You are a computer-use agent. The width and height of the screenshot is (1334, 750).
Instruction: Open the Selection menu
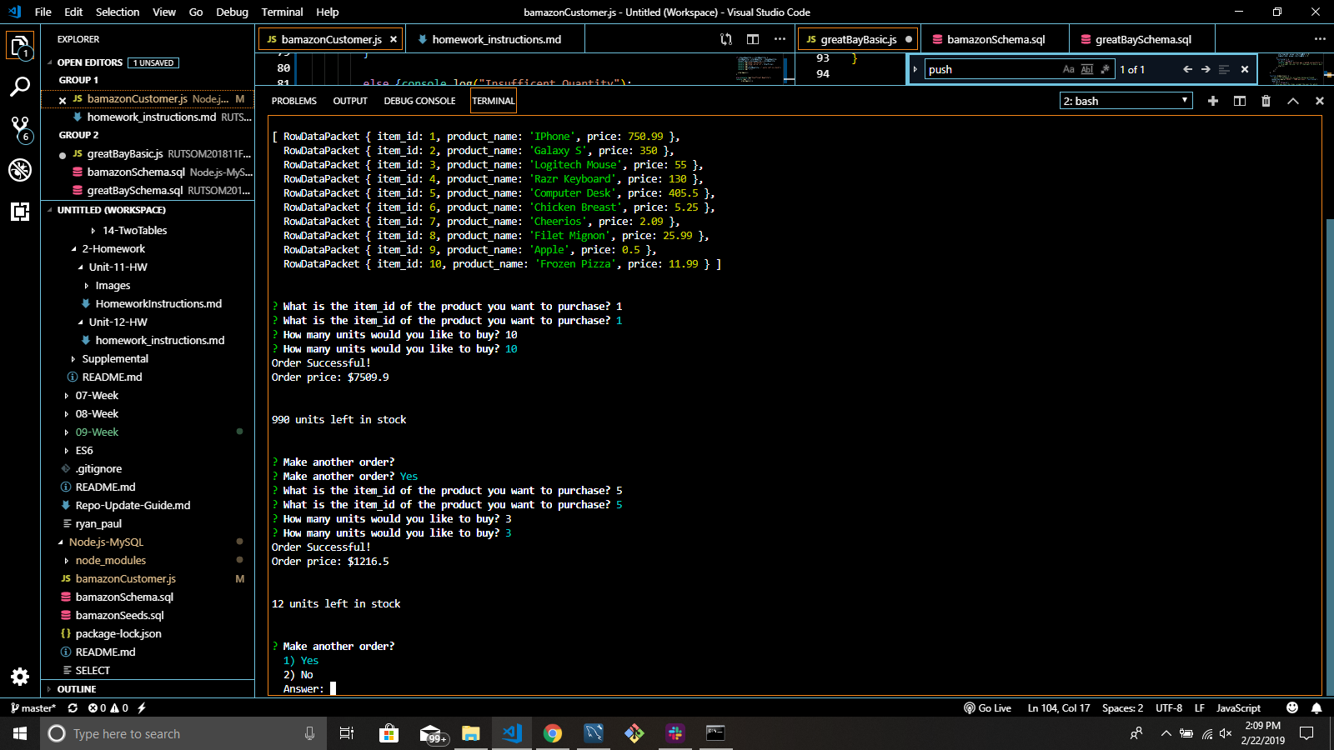point(118,12)
